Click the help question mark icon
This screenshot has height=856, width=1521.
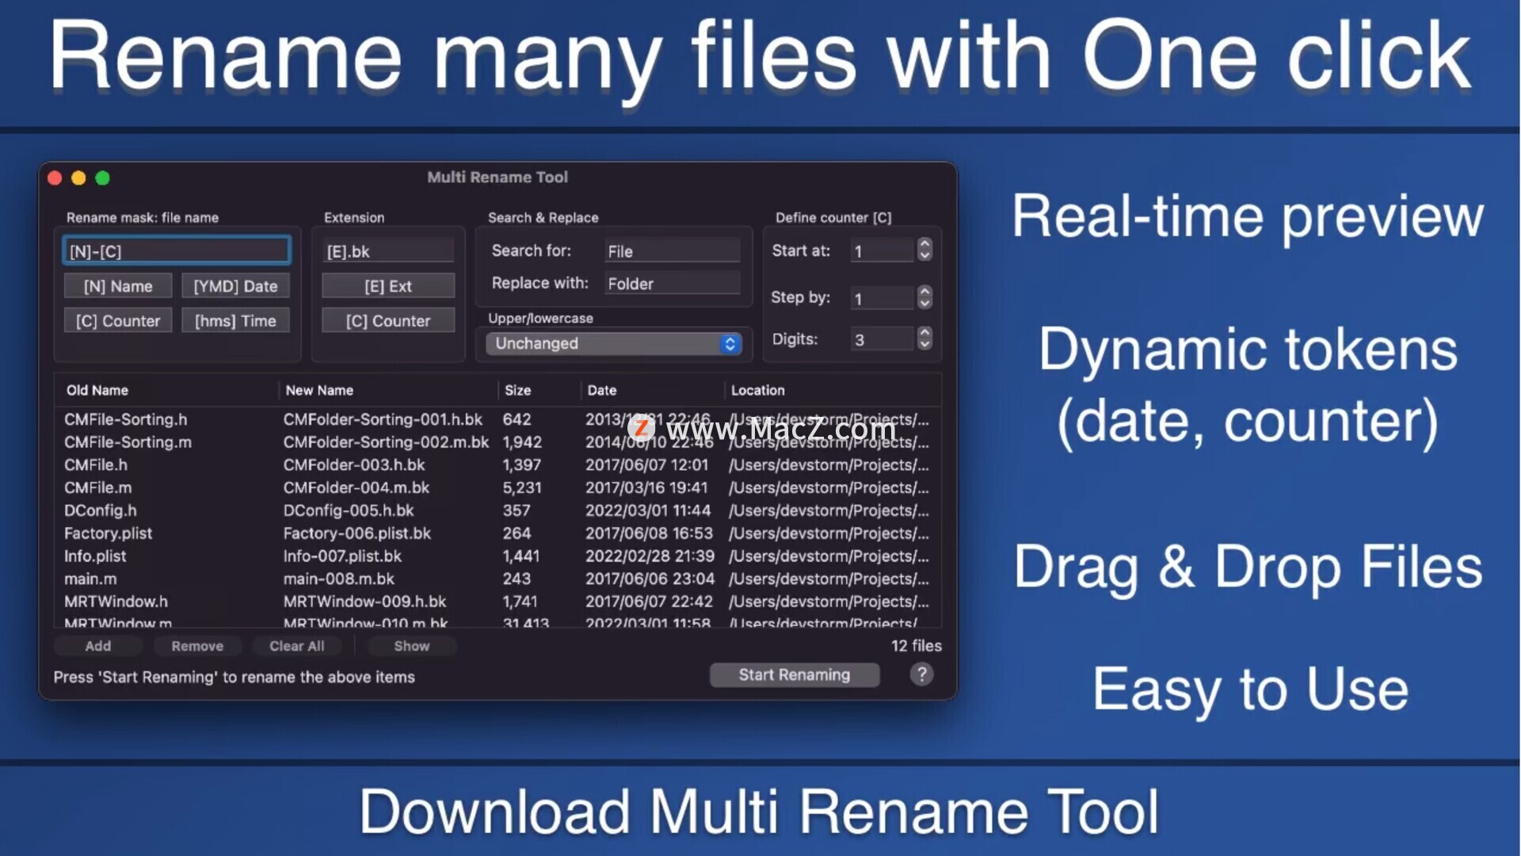pos(921,674)
